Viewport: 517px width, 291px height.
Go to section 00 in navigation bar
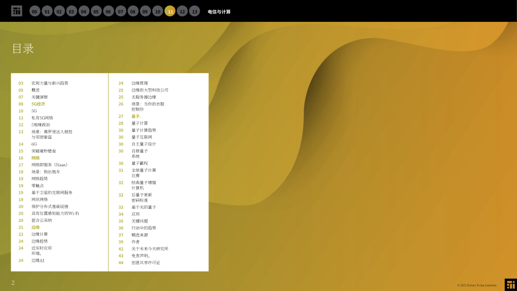click(35, 11)
